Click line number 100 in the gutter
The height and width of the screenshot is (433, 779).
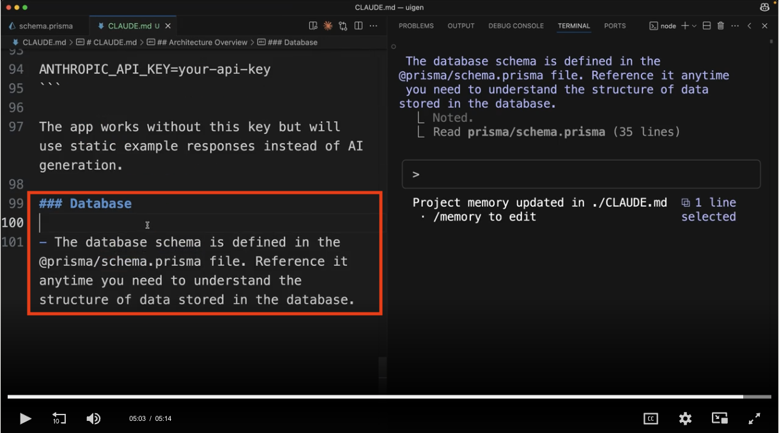point(13,223)
